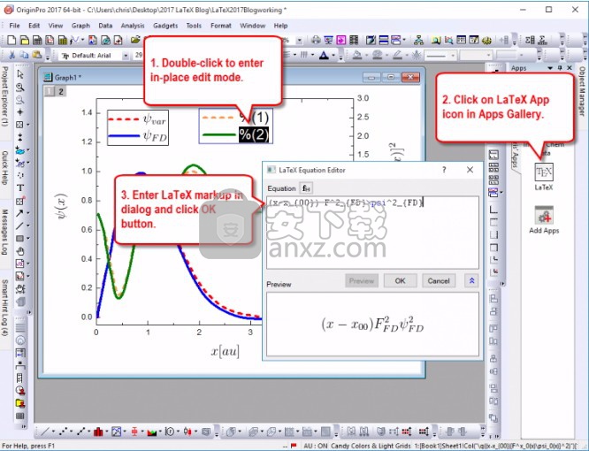
Task: Click the help question mark in Equation Editor
Action: coord(444,170)
